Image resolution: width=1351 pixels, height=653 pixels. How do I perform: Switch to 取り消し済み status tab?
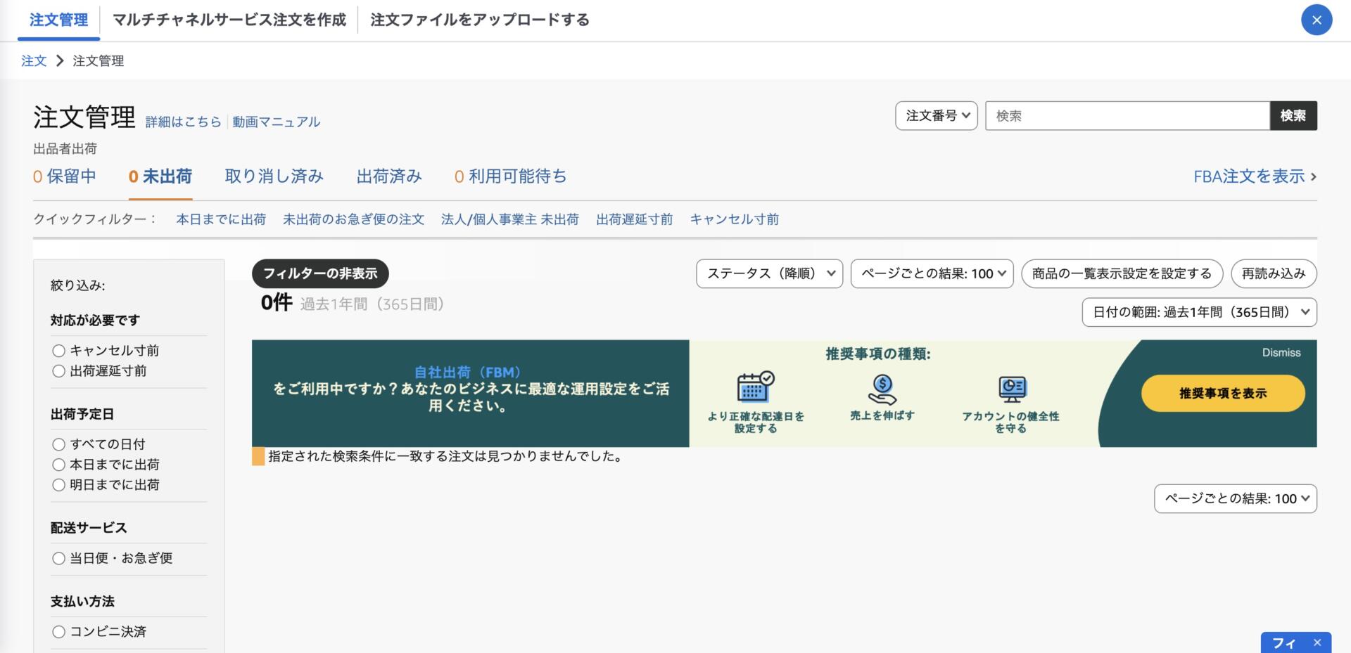point(274,176)
